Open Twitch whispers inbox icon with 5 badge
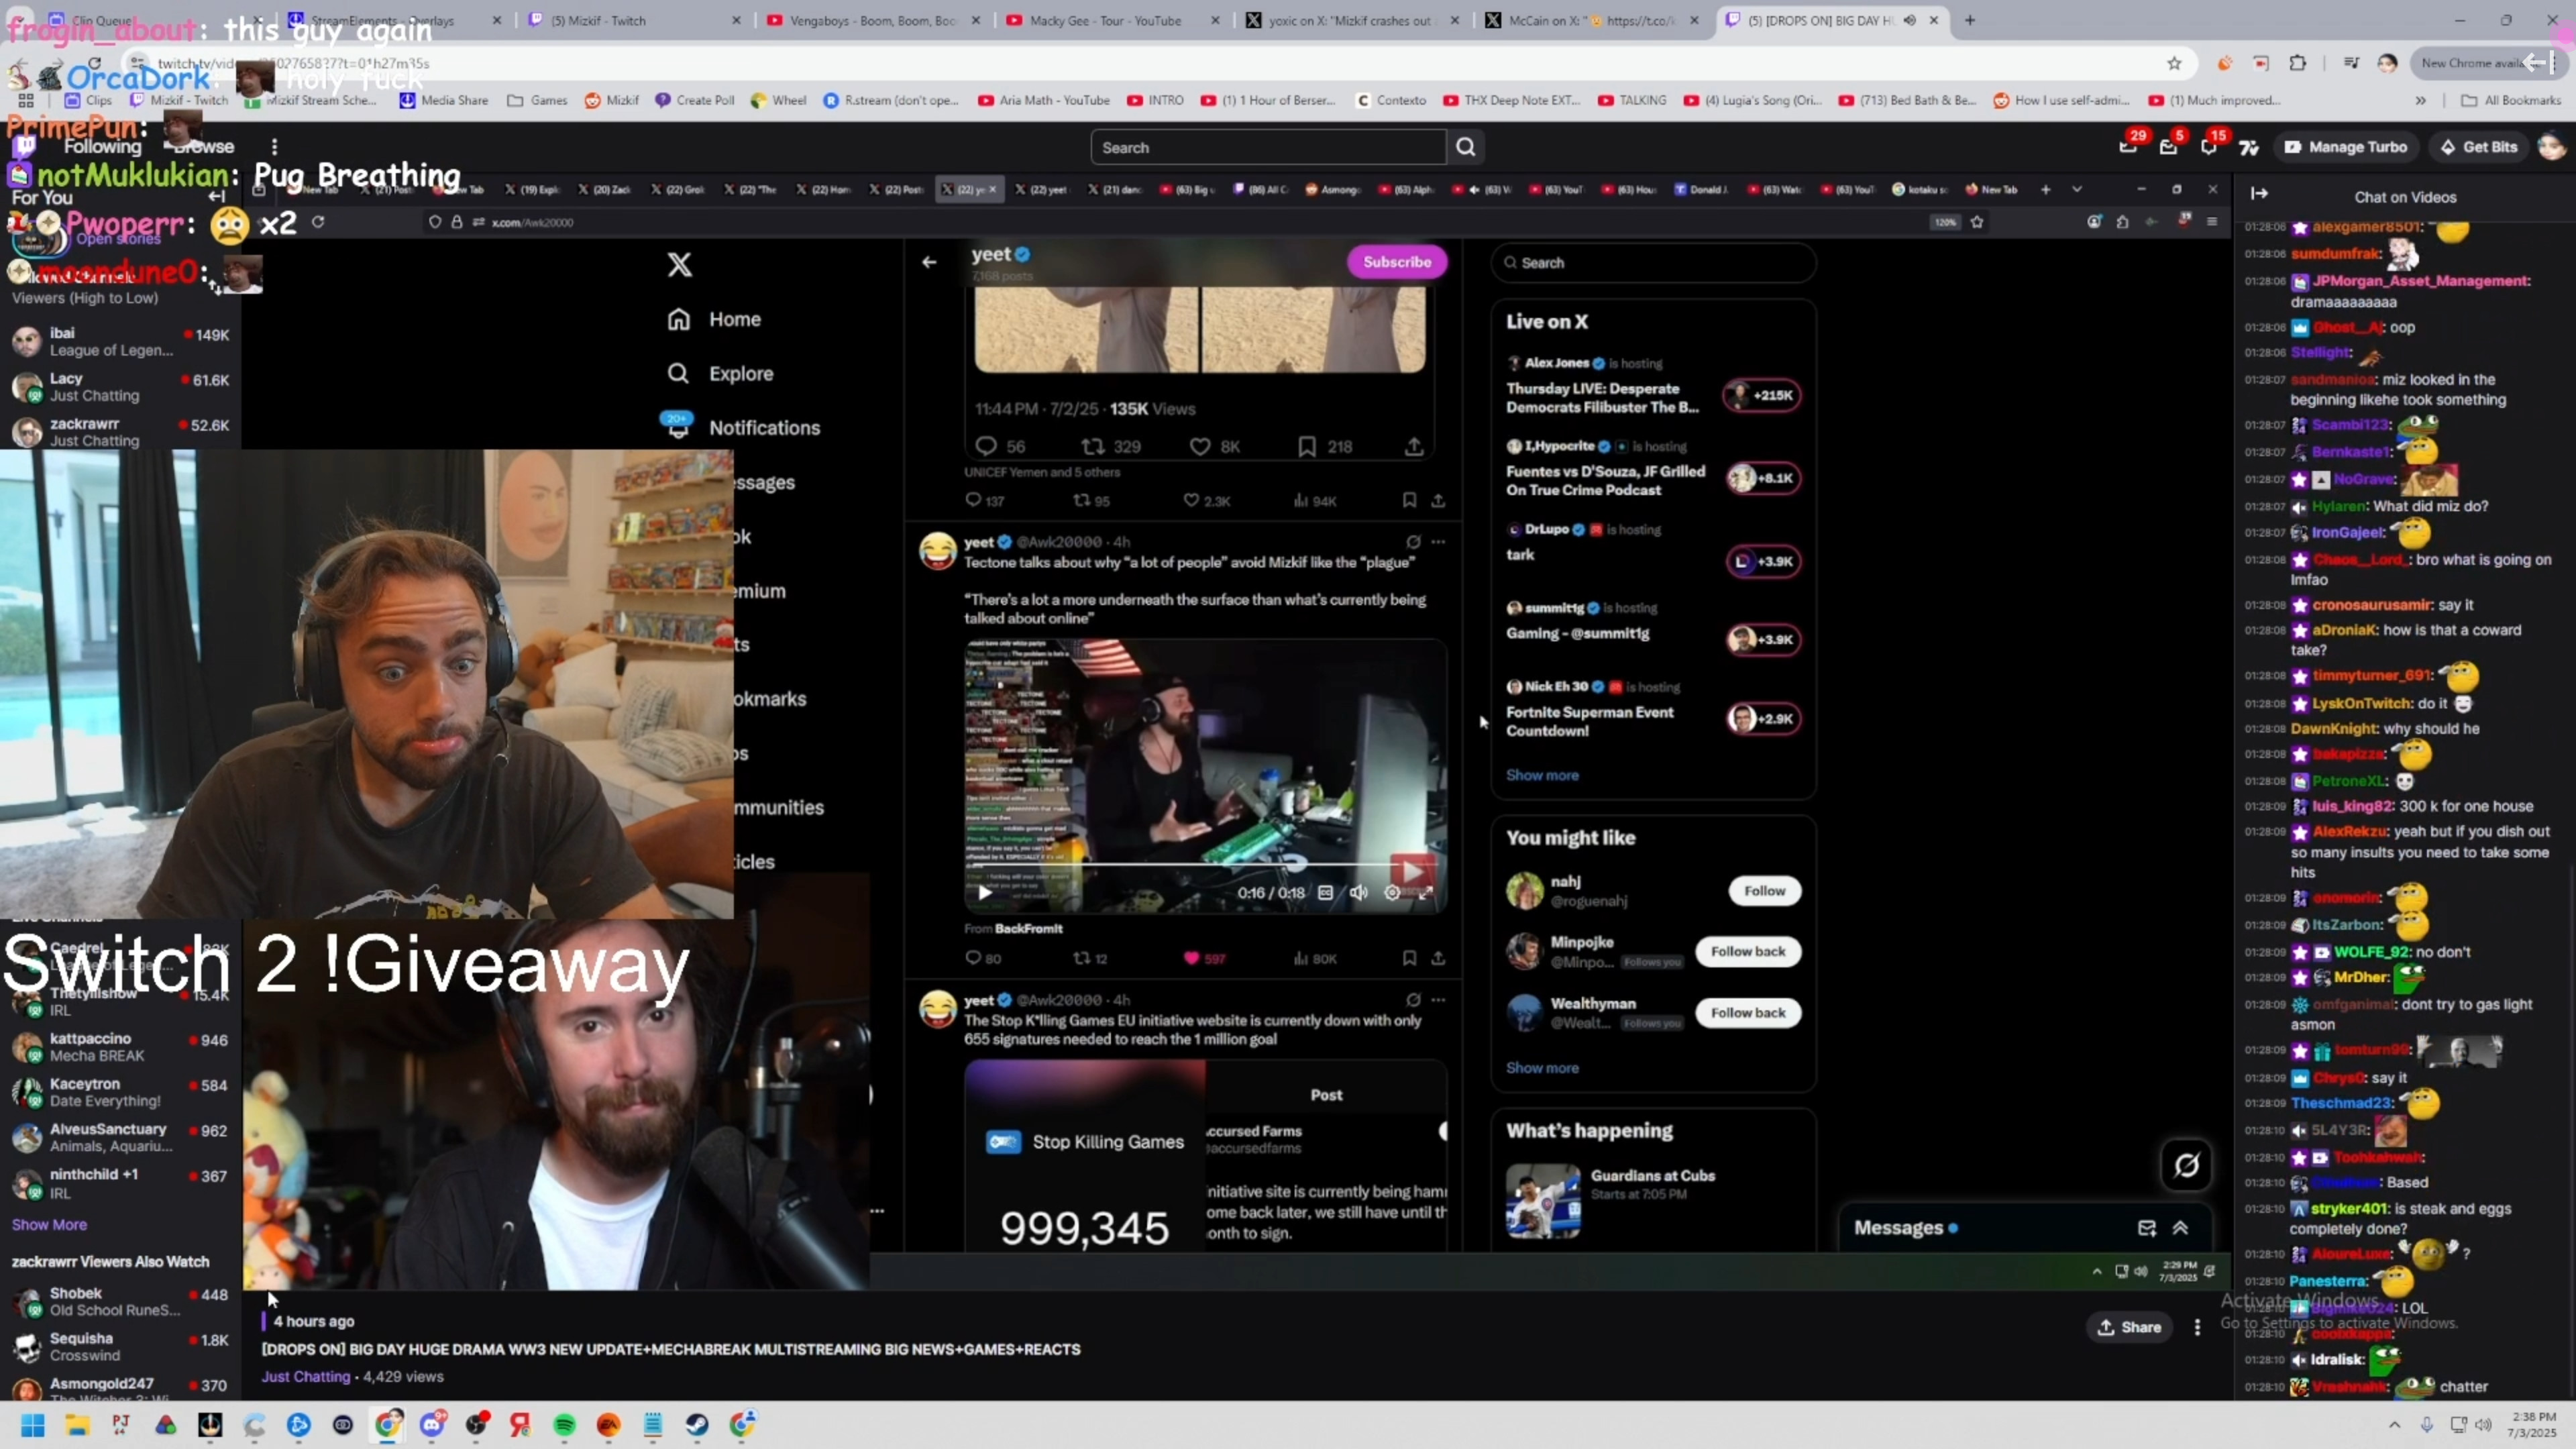The height and width of the screenshot is (1449, 2576). coord(2168,147)
